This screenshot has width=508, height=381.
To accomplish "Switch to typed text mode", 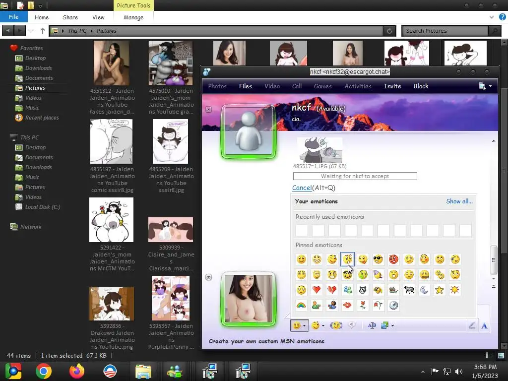I will (x=484, y=325).
